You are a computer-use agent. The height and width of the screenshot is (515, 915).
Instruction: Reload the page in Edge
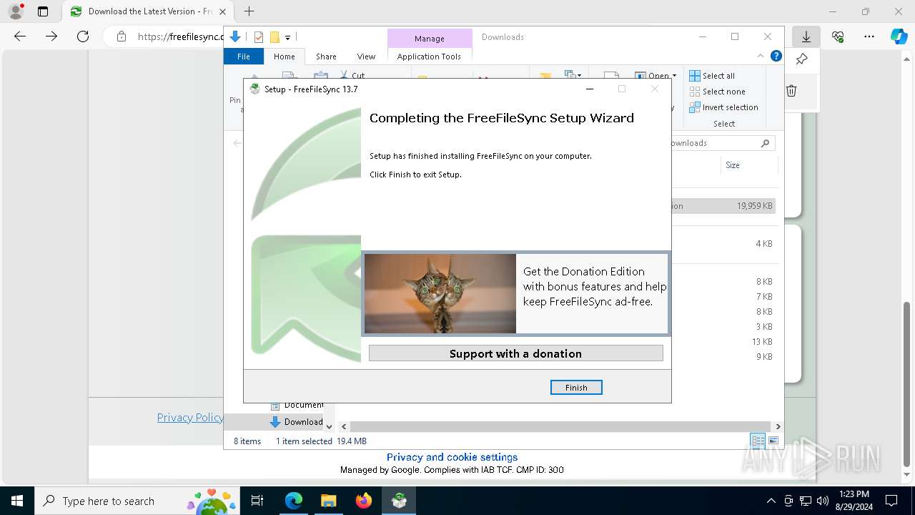click(x=83, y=36)
